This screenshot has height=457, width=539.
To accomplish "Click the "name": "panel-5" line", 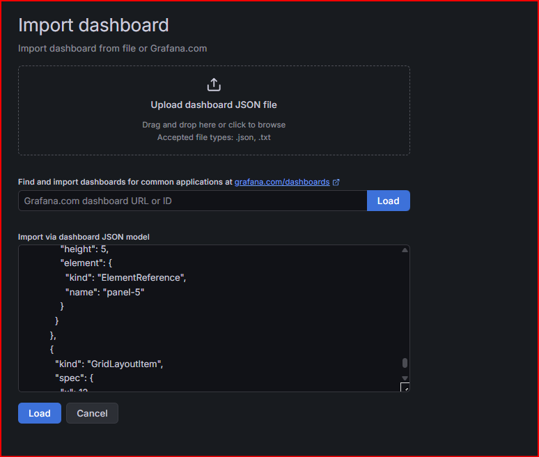I will point(105,293).
